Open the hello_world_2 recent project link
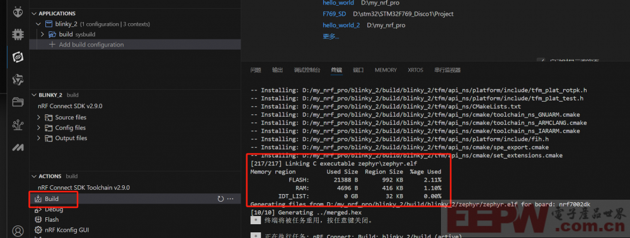Viewport: 630px width, 238px height. 341,25
